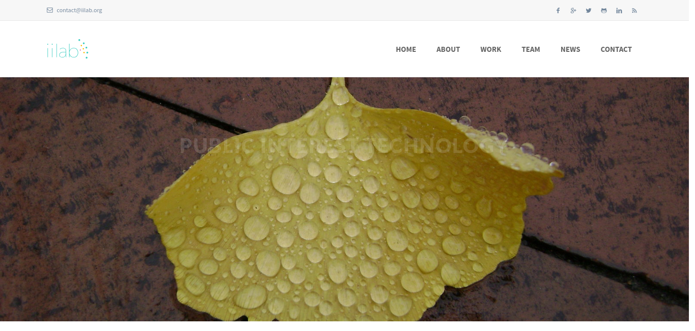Screen dimensions: 695x331
Task: Open the RSS feed icon
Action: coord(634,11)
